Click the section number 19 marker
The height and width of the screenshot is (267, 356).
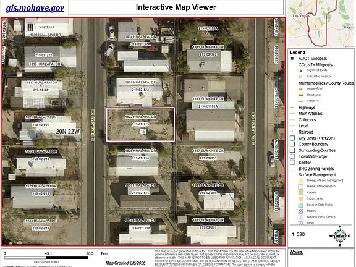143,132
